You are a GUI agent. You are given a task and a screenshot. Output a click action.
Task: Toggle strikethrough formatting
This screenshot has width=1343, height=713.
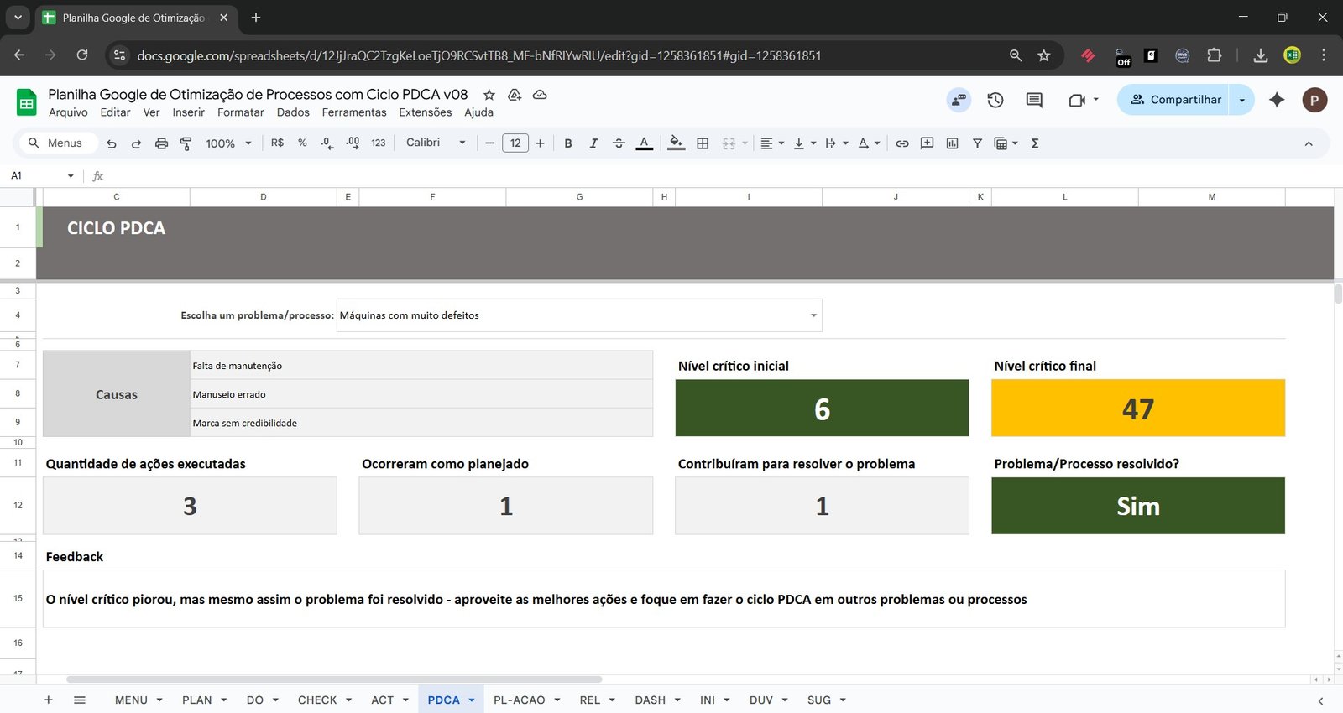click(619, 143)
